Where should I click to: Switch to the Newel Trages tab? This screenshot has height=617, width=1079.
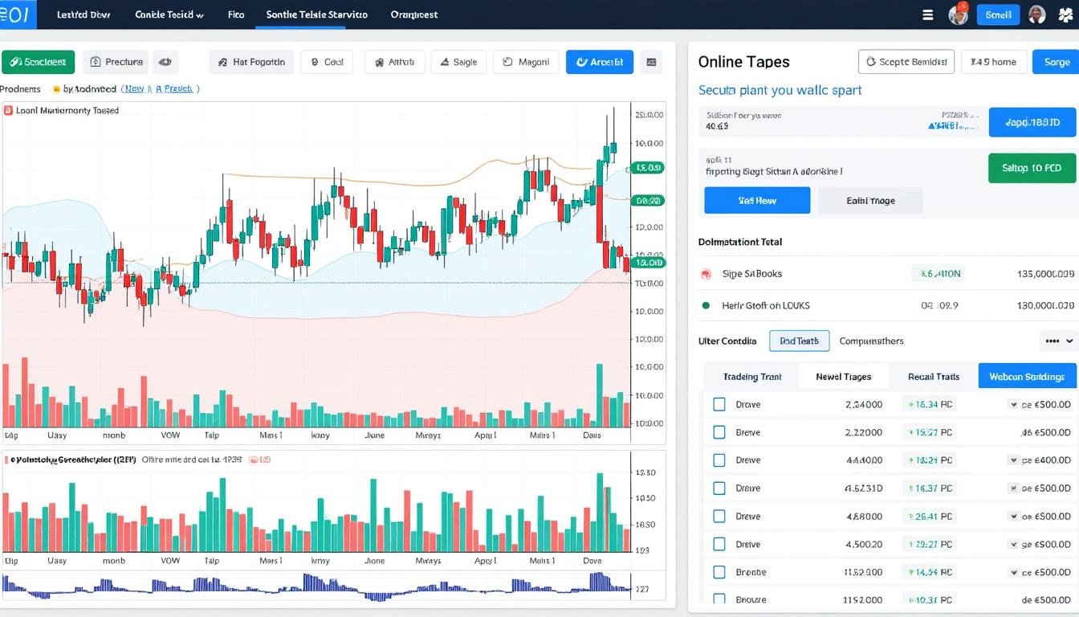tap(843, 375)
